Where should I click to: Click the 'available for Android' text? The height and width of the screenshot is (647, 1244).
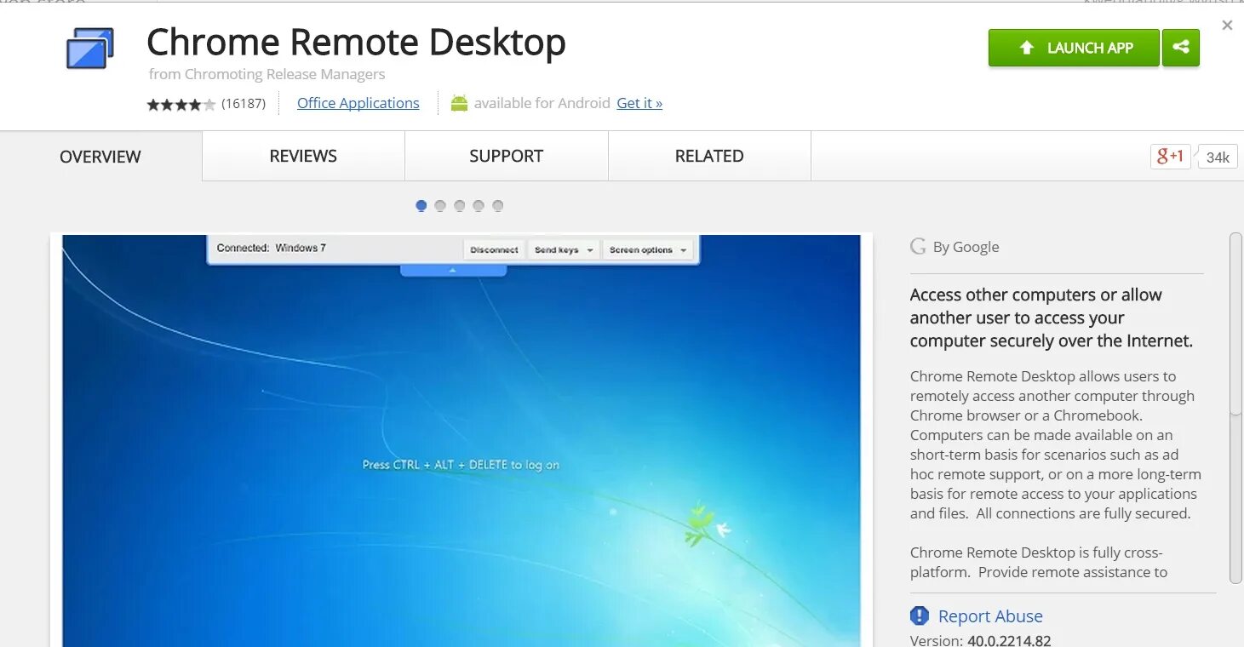click(542, 103)
